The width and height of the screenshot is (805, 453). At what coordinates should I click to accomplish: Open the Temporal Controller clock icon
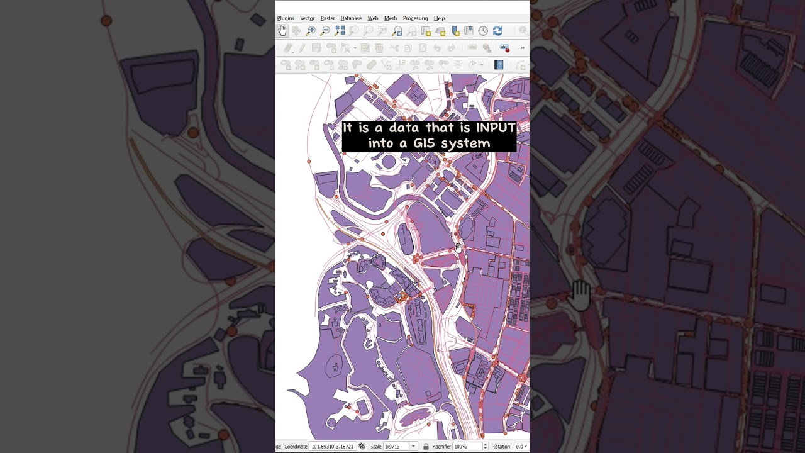[483, 31]
